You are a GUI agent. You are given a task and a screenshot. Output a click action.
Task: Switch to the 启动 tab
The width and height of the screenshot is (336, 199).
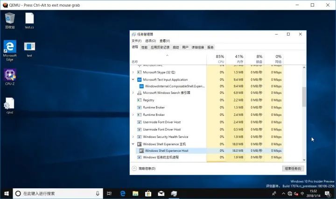point(176,47)
